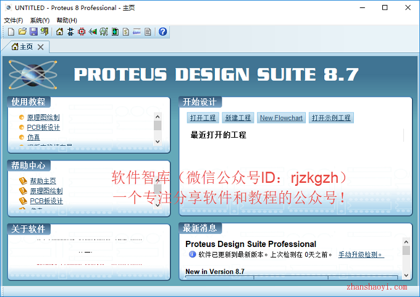The image size is (420, 297).
Task: Click the Proteus logo in the title bar
Action: [9, 7]
